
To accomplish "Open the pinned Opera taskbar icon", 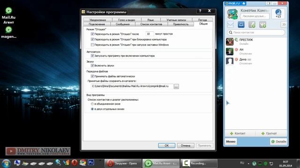I will (x=75, y=163).
